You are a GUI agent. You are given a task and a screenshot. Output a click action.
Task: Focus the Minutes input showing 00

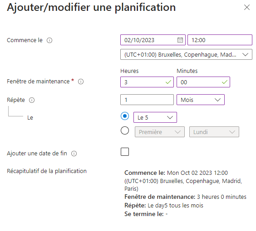coord(203,82)
